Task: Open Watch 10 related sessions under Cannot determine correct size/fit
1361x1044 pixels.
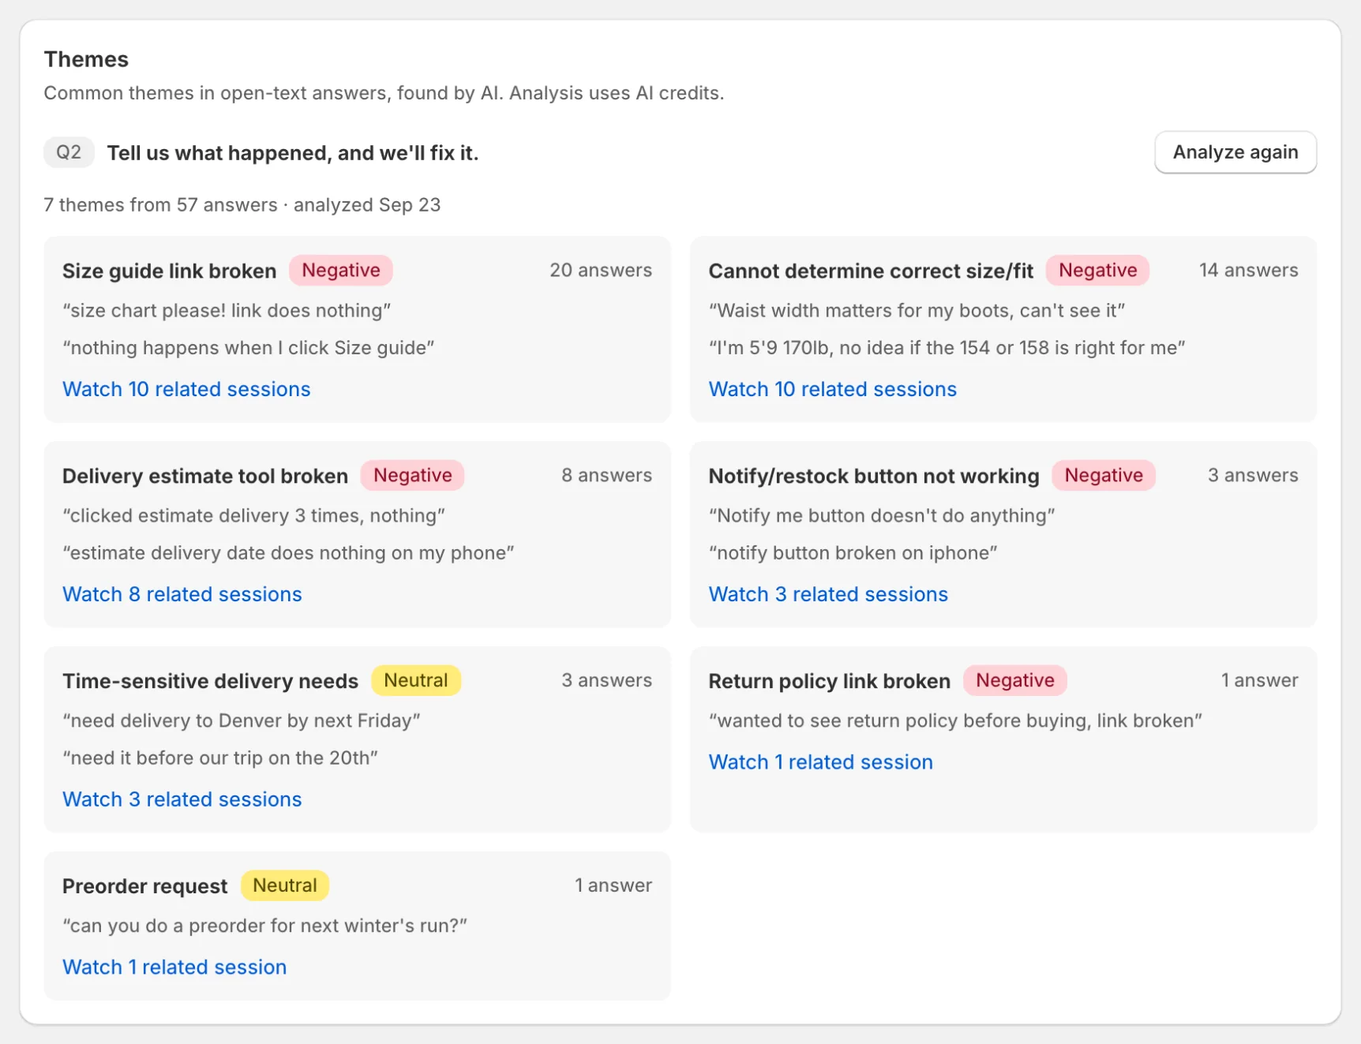Action: pyautogui.click(x=832, y=389)
